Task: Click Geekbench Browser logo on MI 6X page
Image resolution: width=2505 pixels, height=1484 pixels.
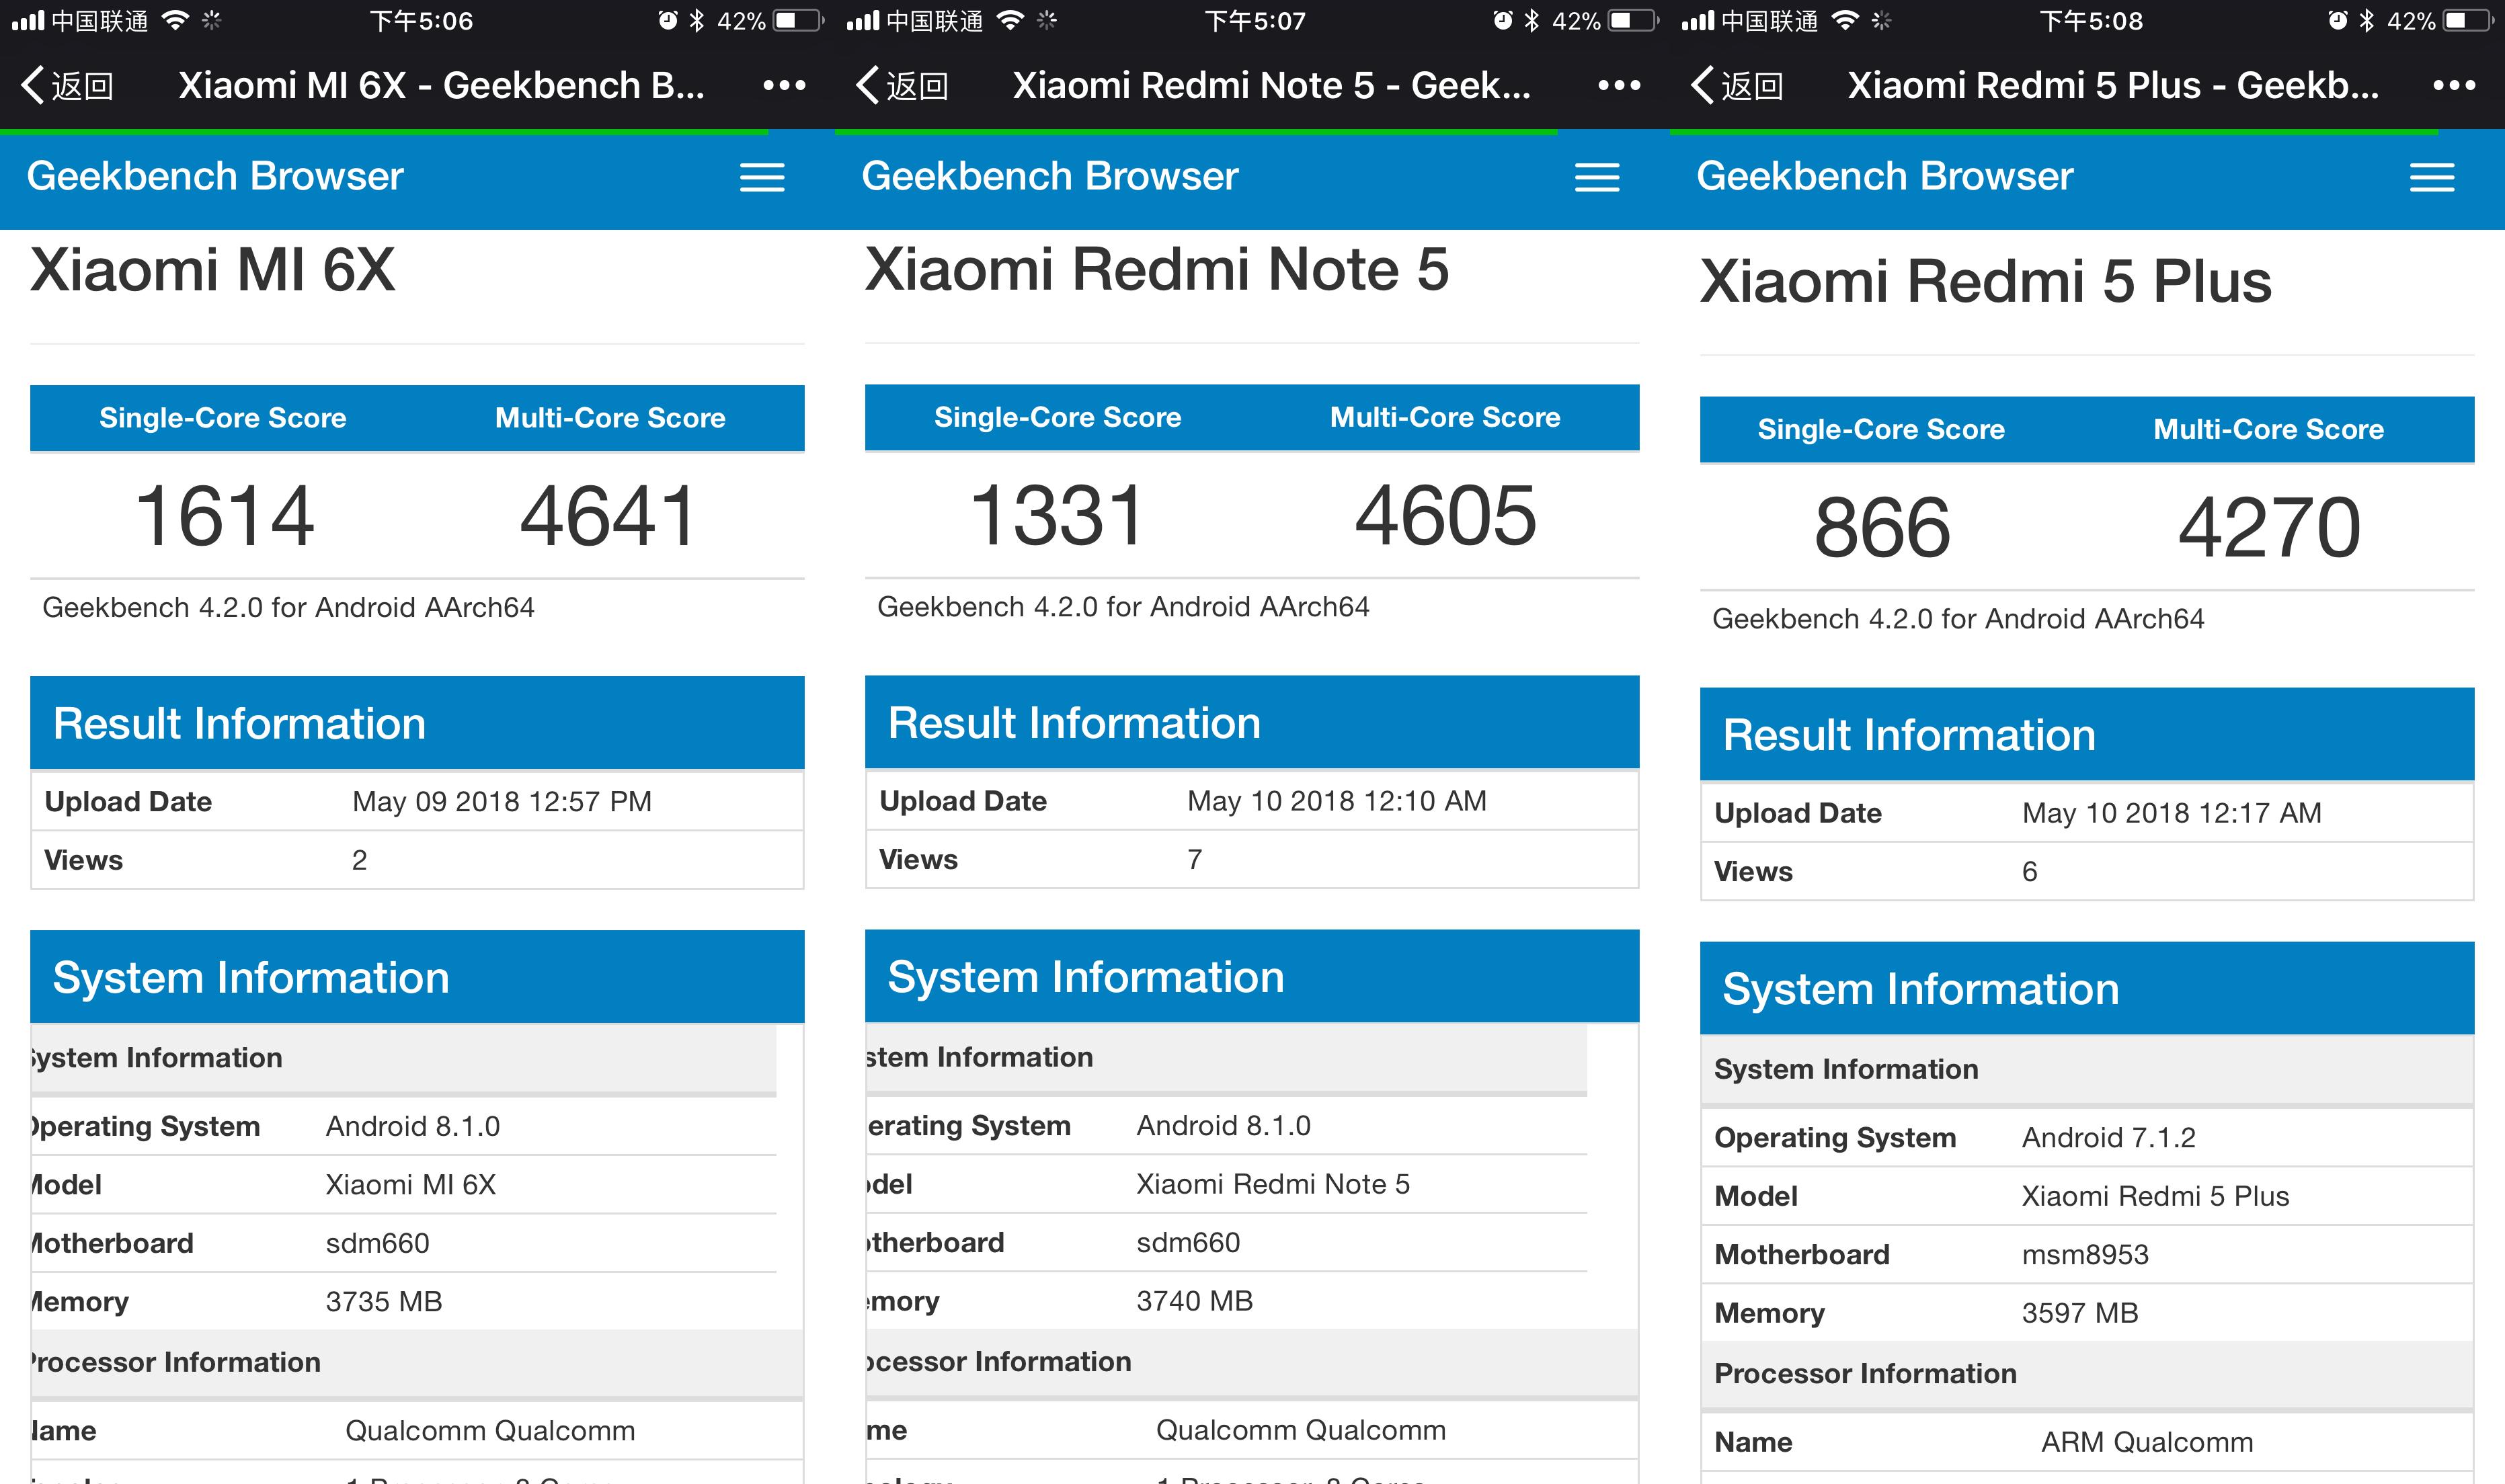Action: 215,176
